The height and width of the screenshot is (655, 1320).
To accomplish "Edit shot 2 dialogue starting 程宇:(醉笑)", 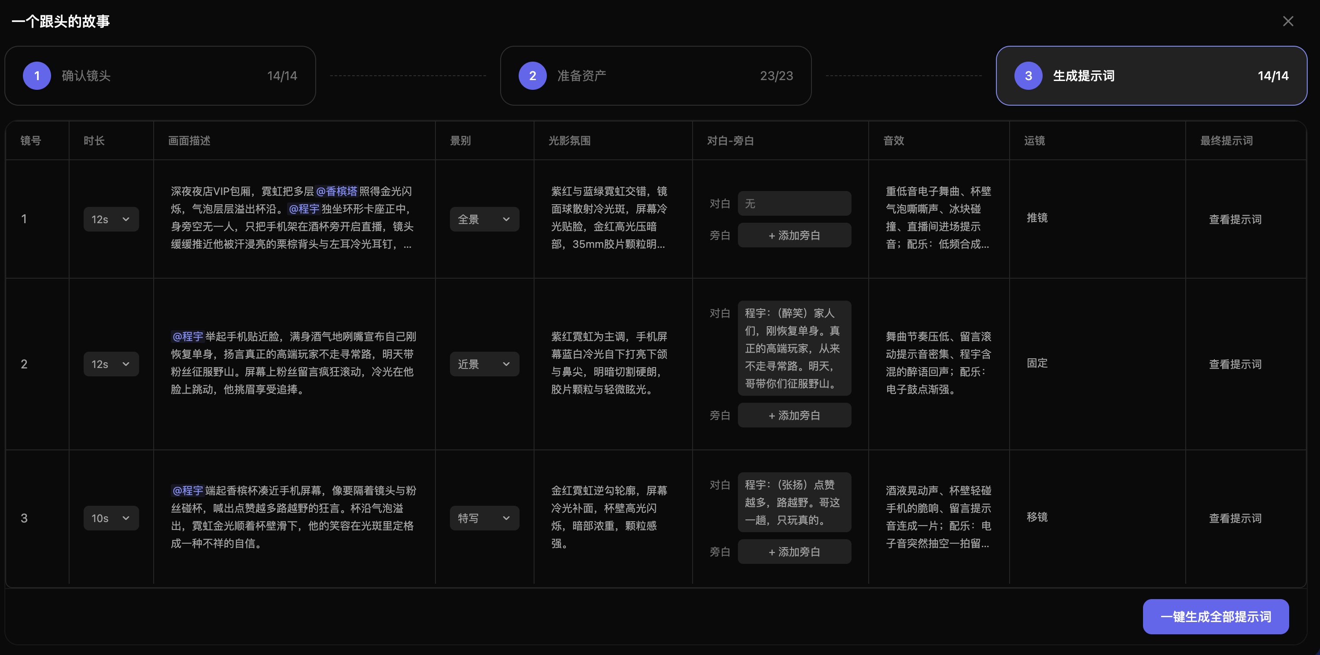I will coord(794,348).
